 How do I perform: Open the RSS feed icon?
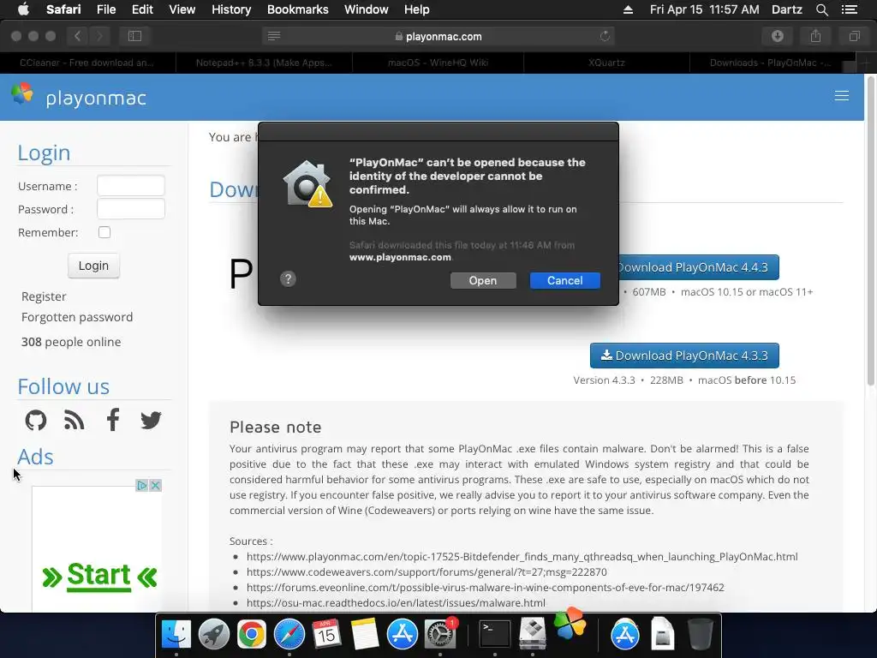74,420
